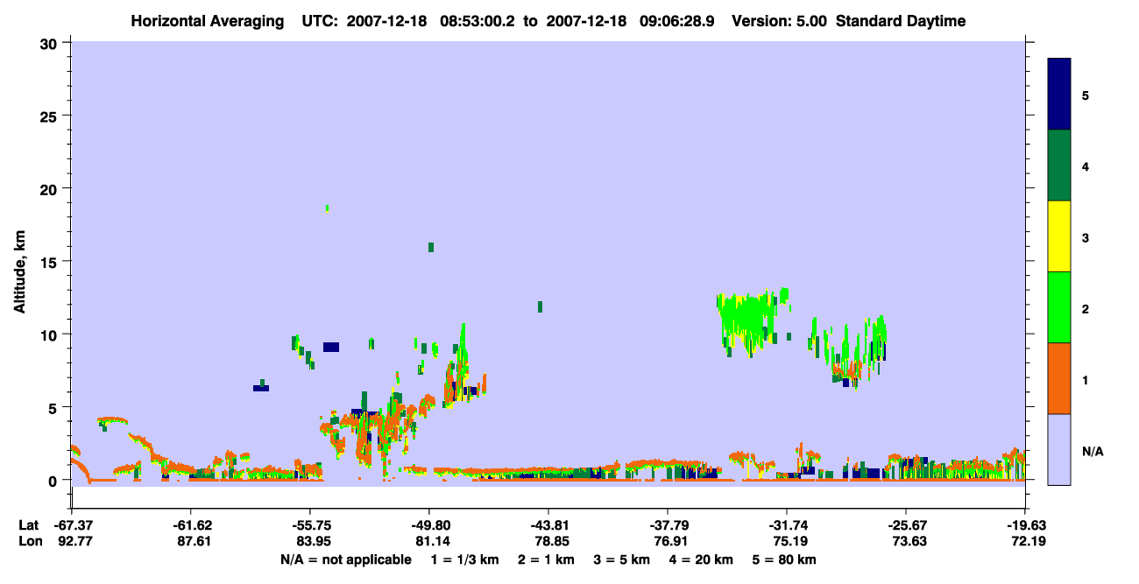Viewport: 1139px width, 584px height.
Task: Click the colorbar 'N/A' label
Action: coord(1093,451)
